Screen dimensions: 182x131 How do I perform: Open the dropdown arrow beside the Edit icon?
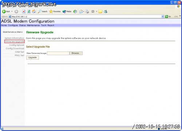pyautogui.click(x=96, y=12)
